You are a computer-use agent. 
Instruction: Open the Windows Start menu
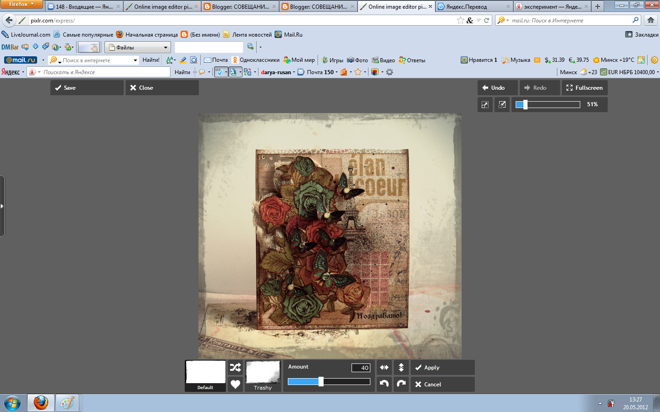point(12,403)
